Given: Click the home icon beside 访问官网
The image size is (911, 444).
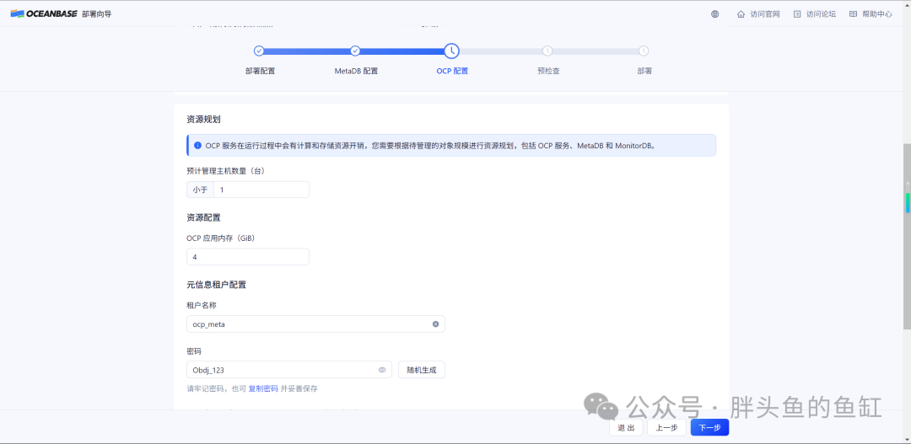Looking at the screenshot, I should coord(741,14).
